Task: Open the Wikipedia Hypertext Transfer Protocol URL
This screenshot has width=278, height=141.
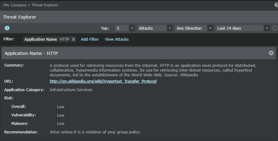Action: coord(103,81)
